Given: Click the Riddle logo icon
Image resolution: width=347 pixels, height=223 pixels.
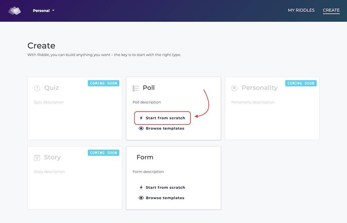Looking at the screenshot, I should tap(15, 11).
